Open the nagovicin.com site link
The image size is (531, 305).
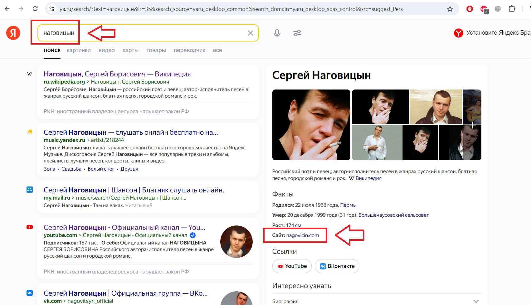tap(303, 235)
